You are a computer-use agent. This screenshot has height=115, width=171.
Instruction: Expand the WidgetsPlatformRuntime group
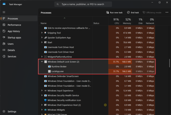tap(42, 57)
